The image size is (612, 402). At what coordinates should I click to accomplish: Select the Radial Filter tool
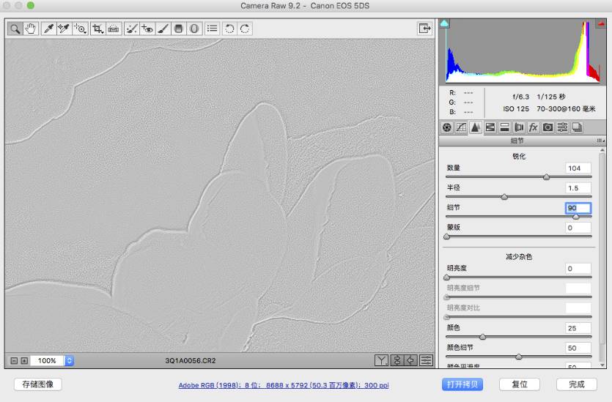pyautogui.click(x=194, y=29)
